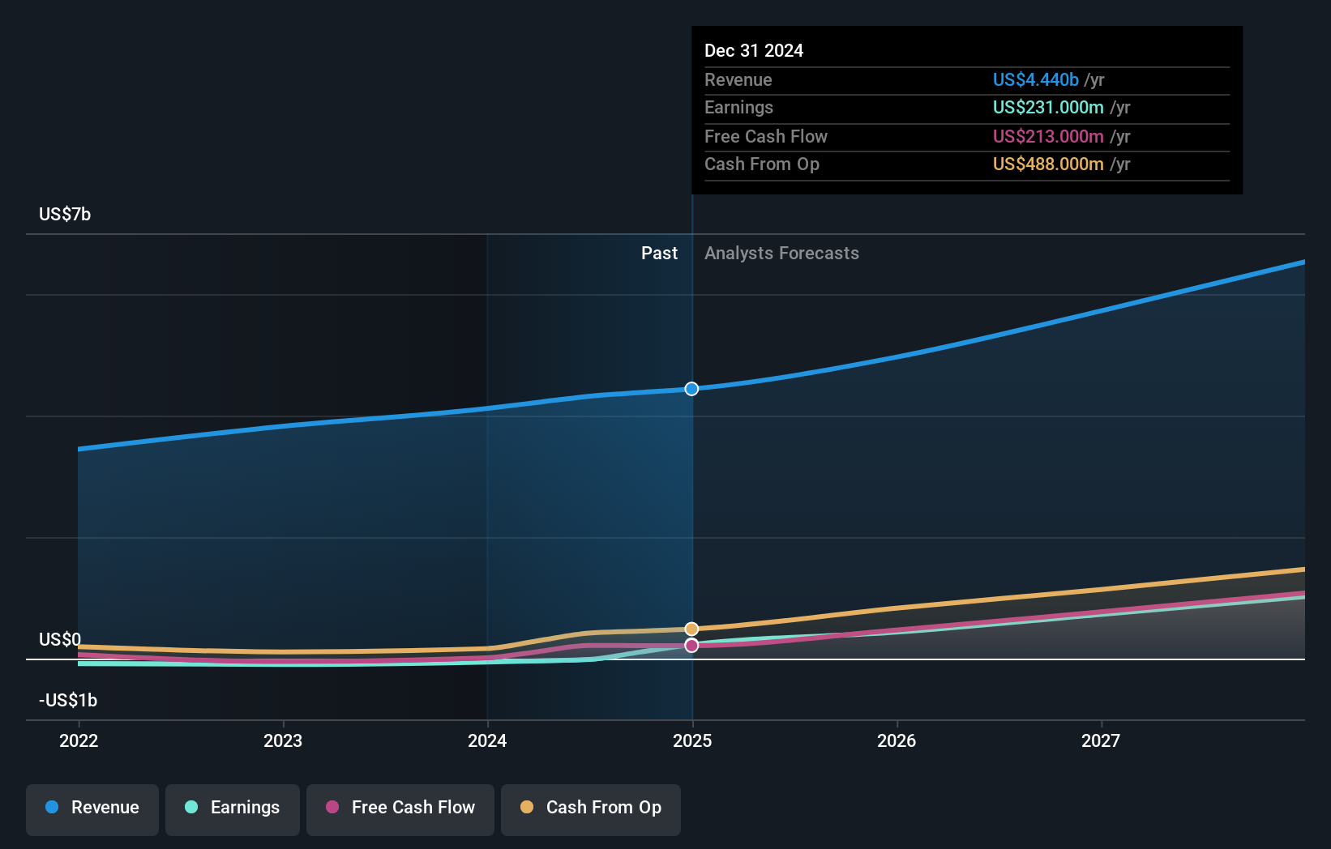This screenshot has width=1331, height=849.
Task: Click the Free Cash Flow tooltip row label
Action: click(x=766, y=136)
